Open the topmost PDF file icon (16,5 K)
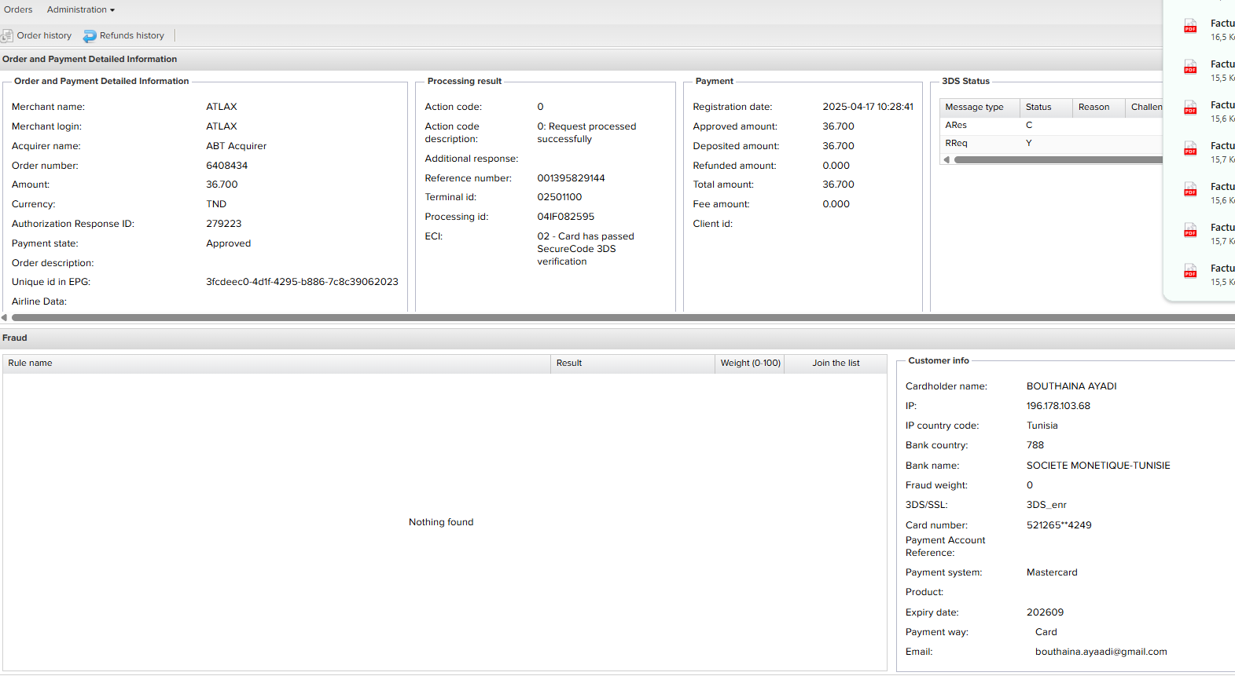 1190,27
